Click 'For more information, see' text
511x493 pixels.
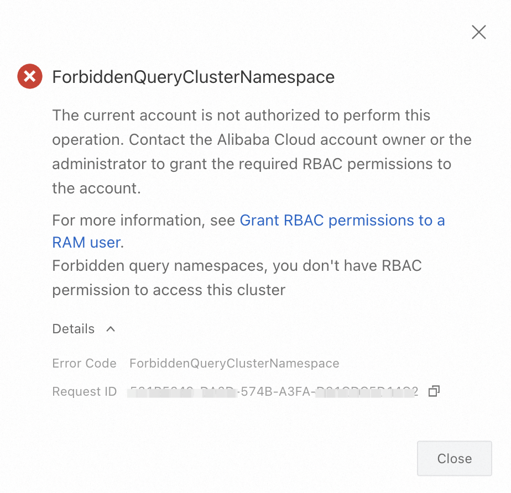coord(144,220)
